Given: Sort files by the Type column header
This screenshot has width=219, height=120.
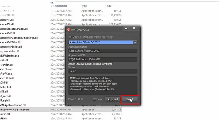Looking at the screenshot, I should pyautogui.click(x=84, y=6).
